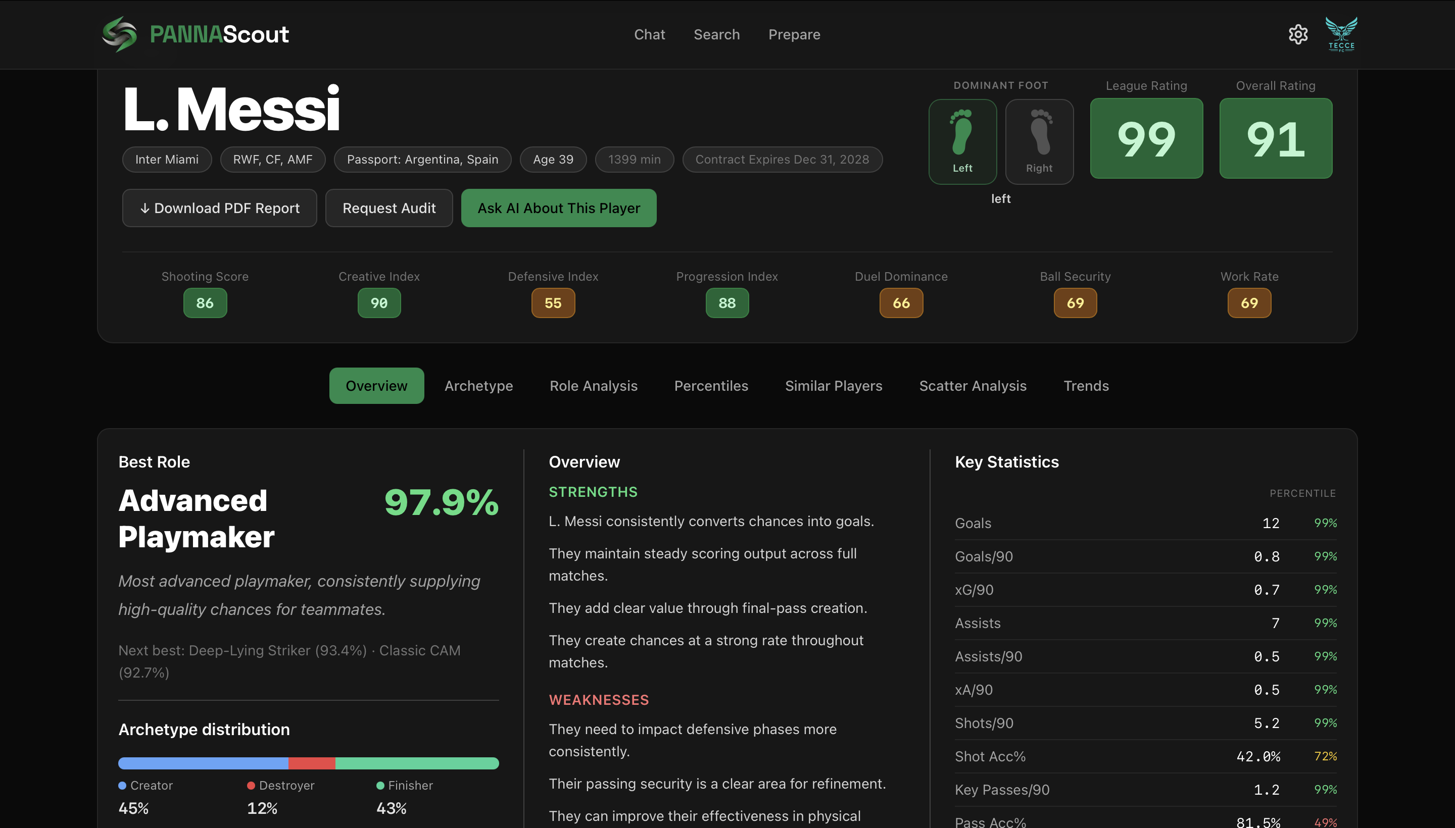Click the Overall Rating 91 box
This screenshot has height=828, width=1455.
(x=1275, y=139)
